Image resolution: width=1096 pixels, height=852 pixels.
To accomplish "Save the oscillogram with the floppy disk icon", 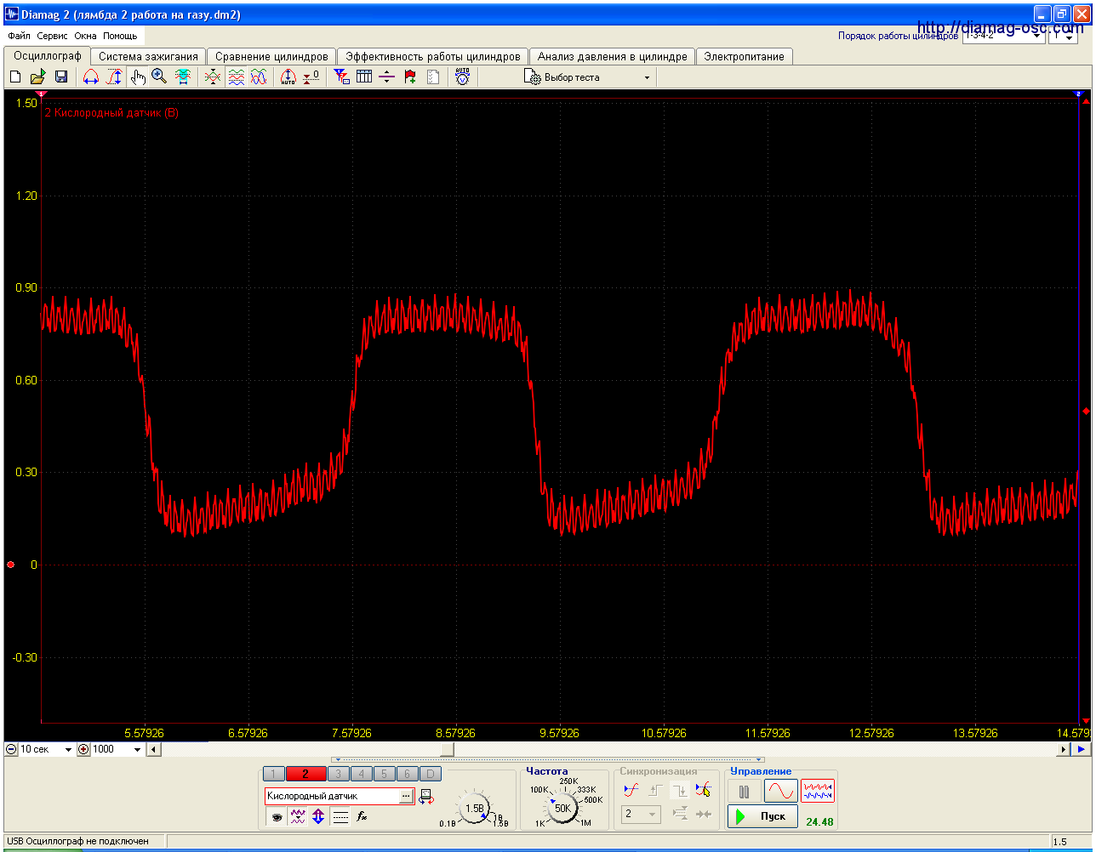I will [x=61, y=77].
